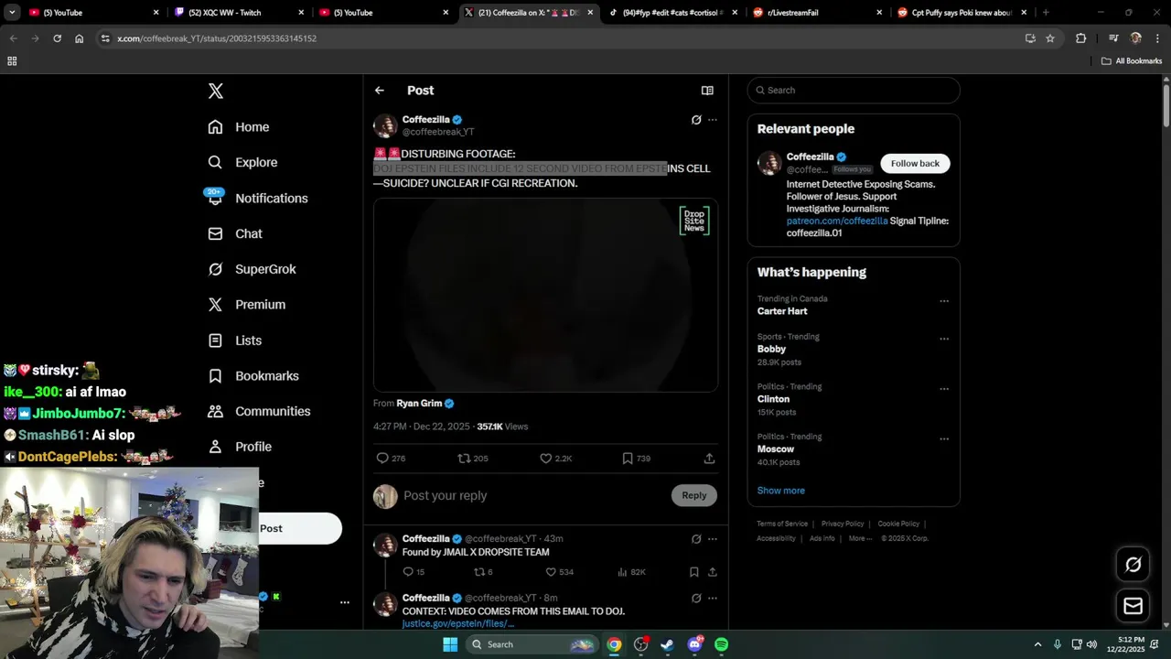Open Discord from the taskbar

point(694,644)
